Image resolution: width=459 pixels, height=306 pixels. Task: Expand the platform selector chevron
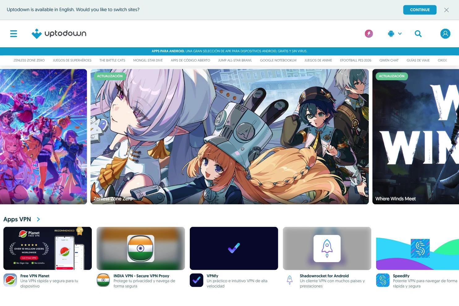tap(400, 34)
